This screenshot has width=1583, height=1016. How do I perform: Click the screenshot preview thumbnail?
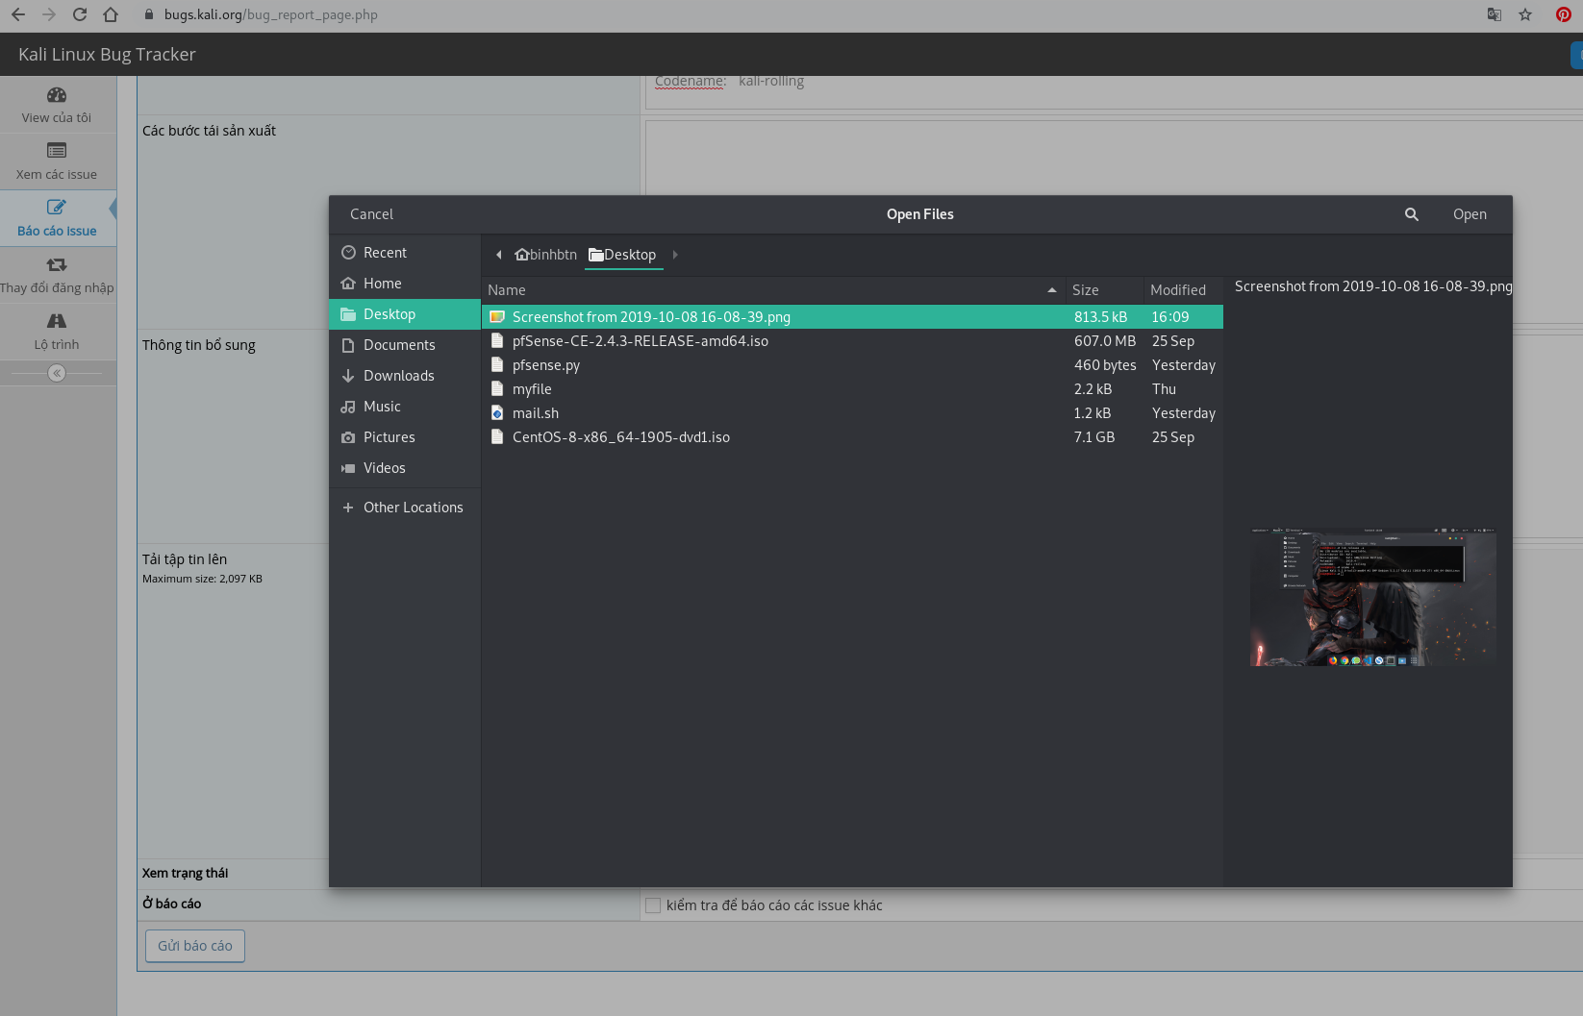point(1372,597)
